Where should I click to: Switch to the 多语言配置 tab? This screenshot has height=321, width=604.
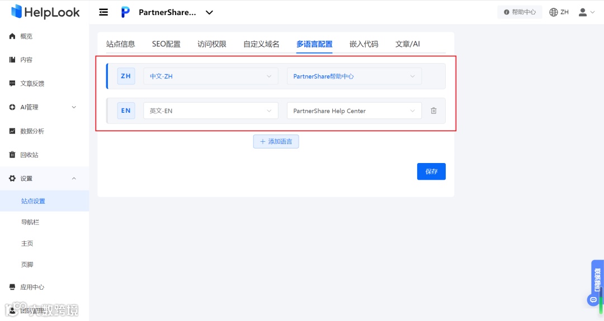tap(314, 44)
